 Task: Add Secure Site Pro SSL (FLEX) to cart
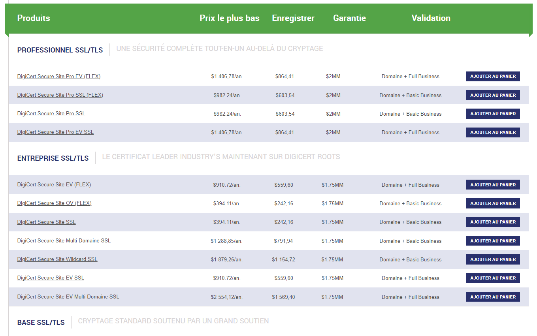(x=493, y=95)
